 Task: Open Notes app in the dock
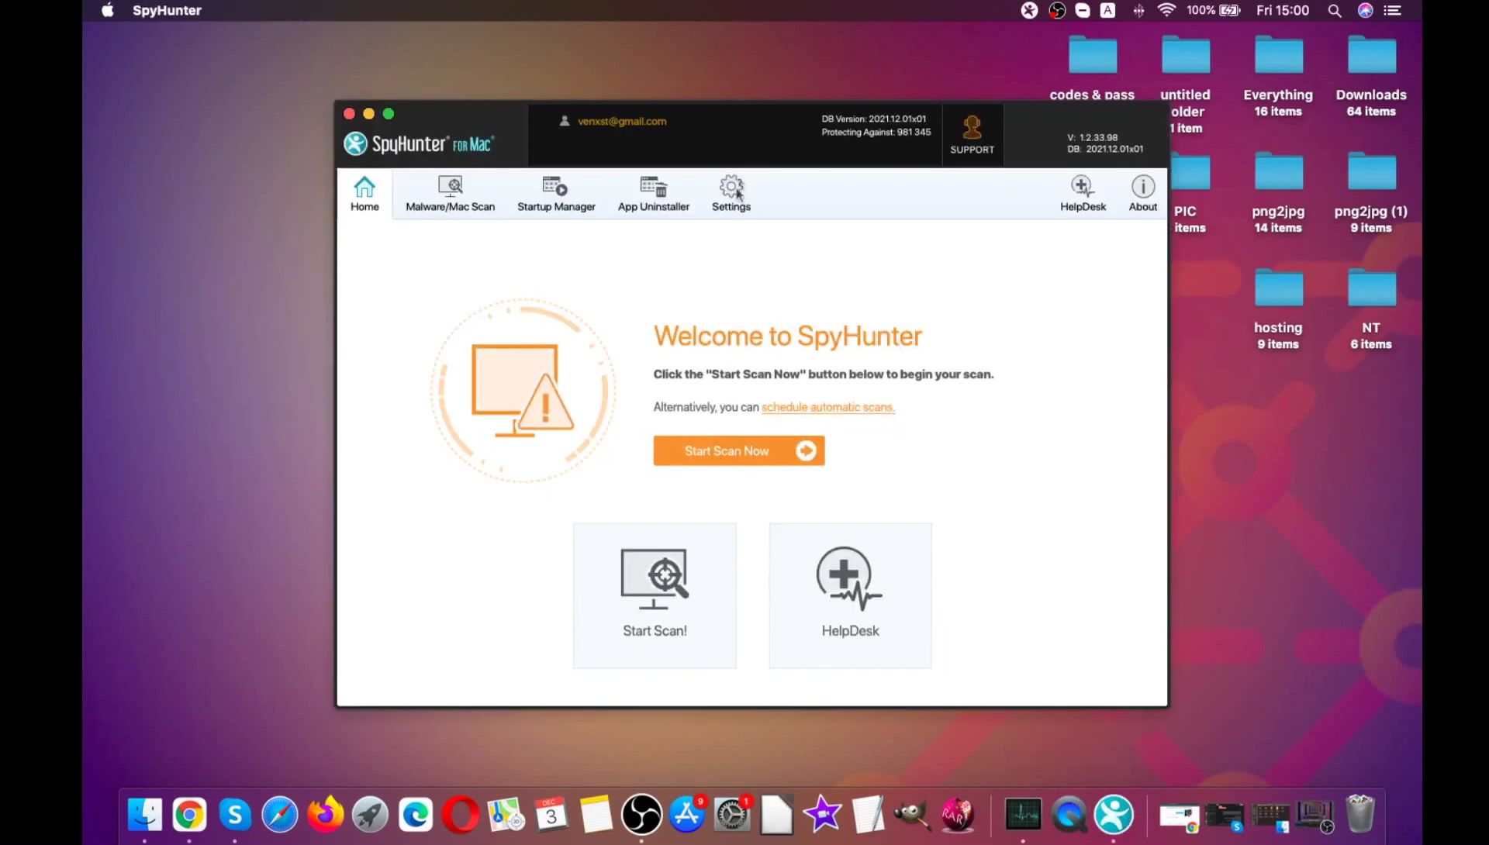596,814
